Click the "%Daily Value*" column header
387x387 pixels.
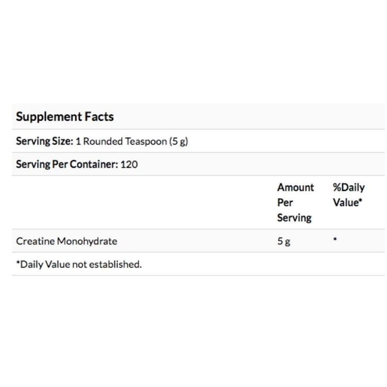(x=348, y=195)
